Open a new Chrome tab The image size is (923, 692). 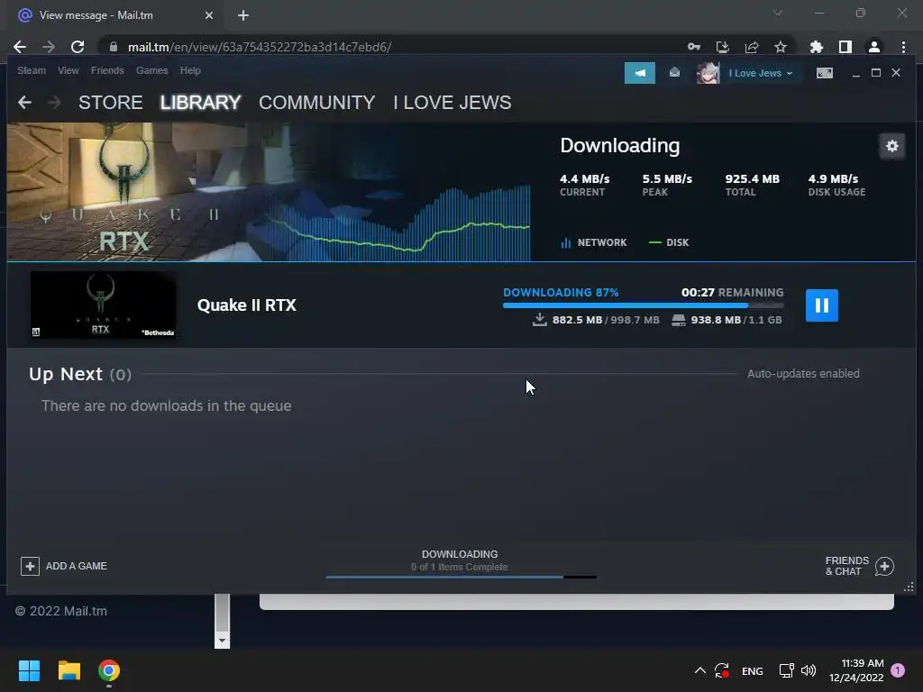point(243,15)
